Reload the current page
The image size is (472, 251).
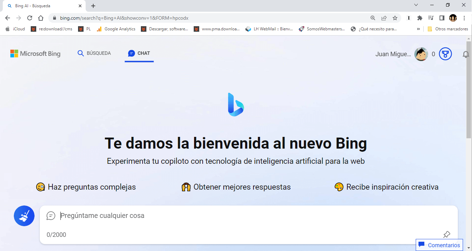(x=30, y=18)
